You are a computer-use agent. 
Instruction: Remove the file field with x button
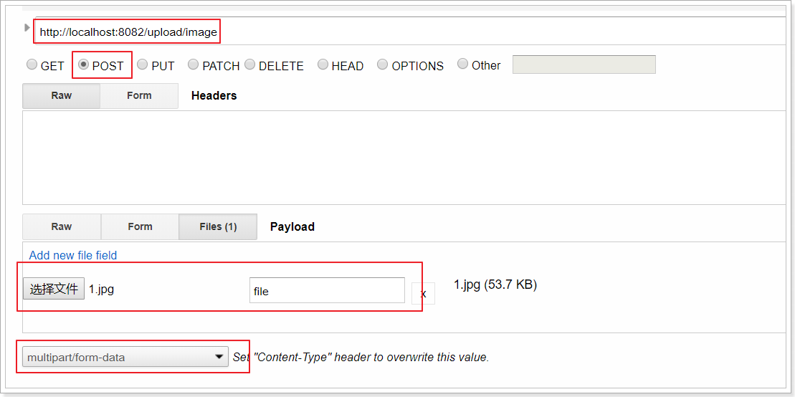coord(424,294)
